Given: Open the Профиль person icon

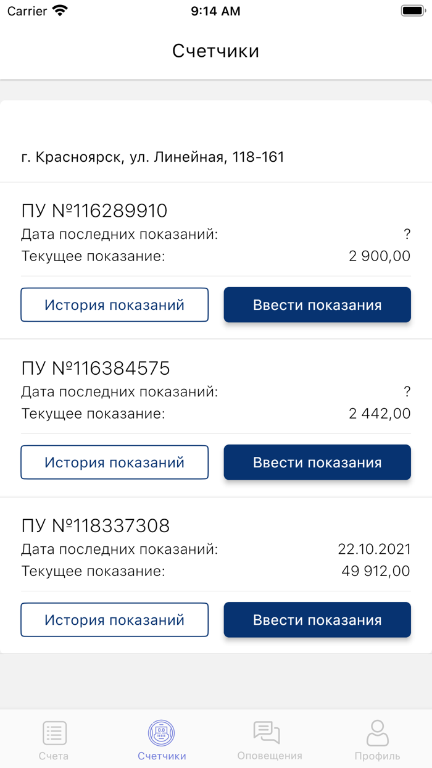Looking at the screenshot, I should tap(377, 732).
